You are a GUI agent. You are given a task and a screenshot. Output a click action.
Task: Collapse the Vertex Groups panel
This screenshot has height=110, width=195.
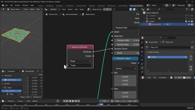tap(147, 52)
